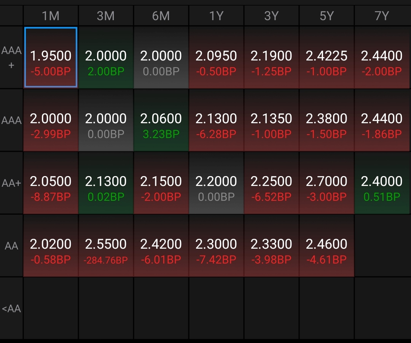Click the 1M tenor column header

[51, 16]
